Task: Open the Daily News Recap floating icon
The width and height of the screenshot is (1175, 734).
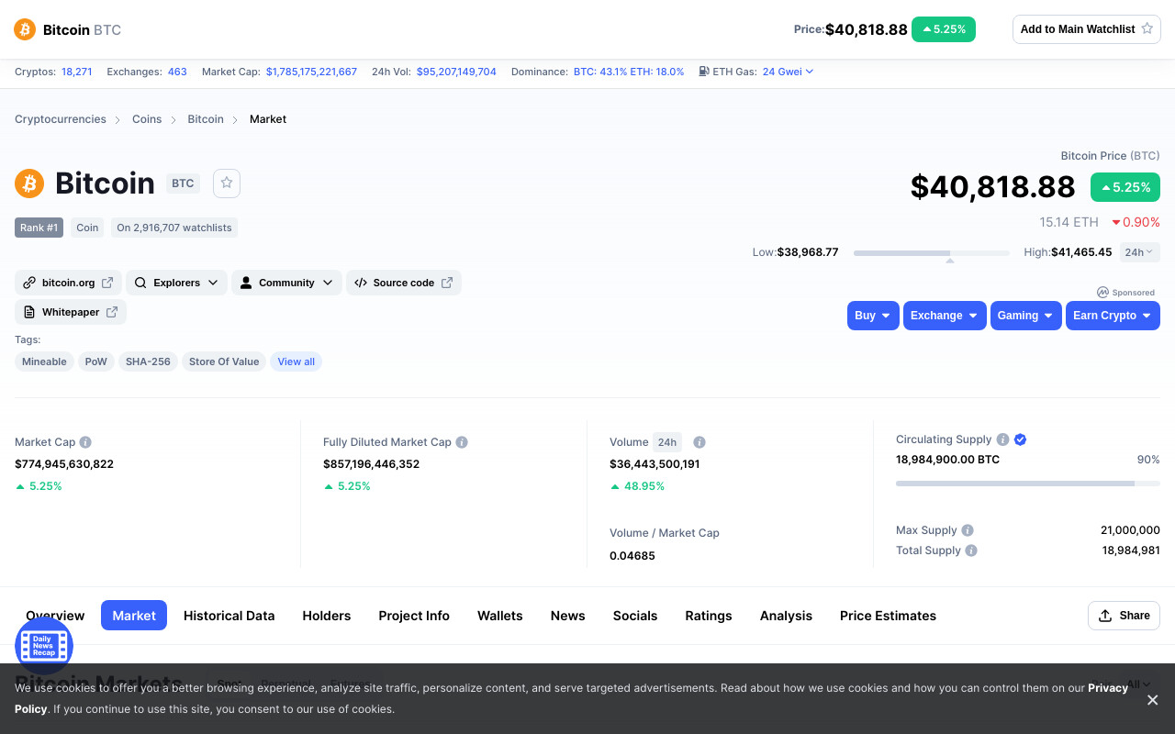Action: [43, 646]
